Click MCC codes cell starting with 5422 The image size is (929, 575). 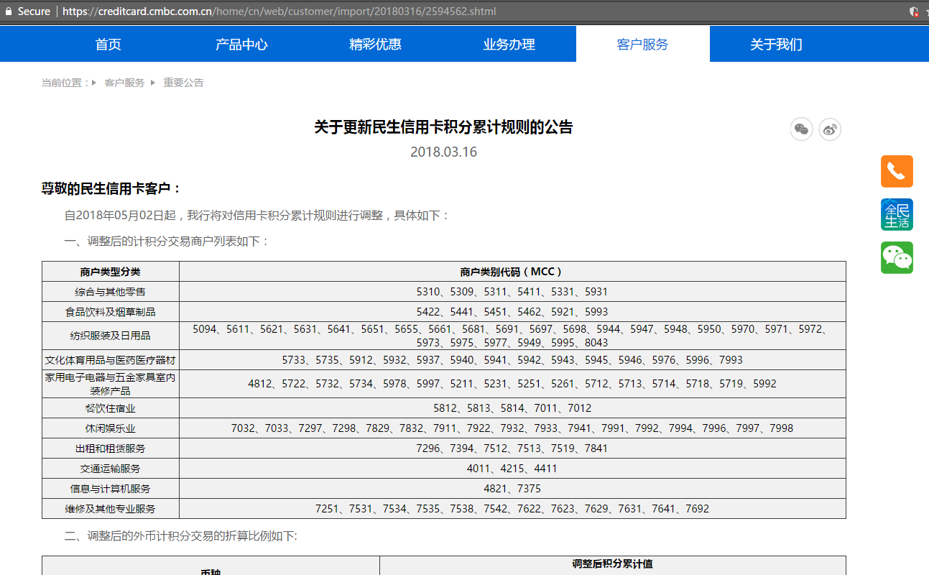512,312
